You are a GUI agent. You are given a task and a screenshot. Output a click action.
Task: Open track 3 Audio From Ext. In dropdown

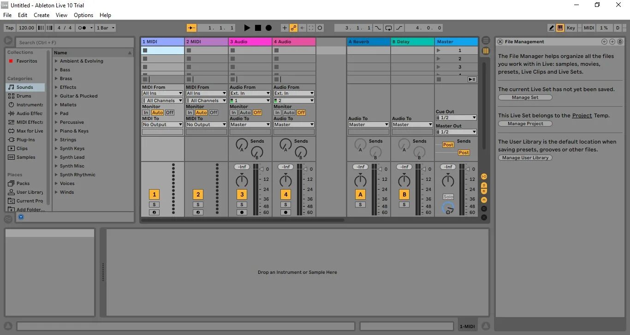pos(250,93)
